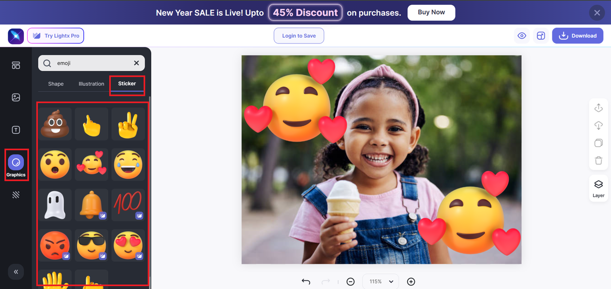This screenshot has width=611, height=289.
Task: Switch to the Illustration tab
Action: [91, 84]
